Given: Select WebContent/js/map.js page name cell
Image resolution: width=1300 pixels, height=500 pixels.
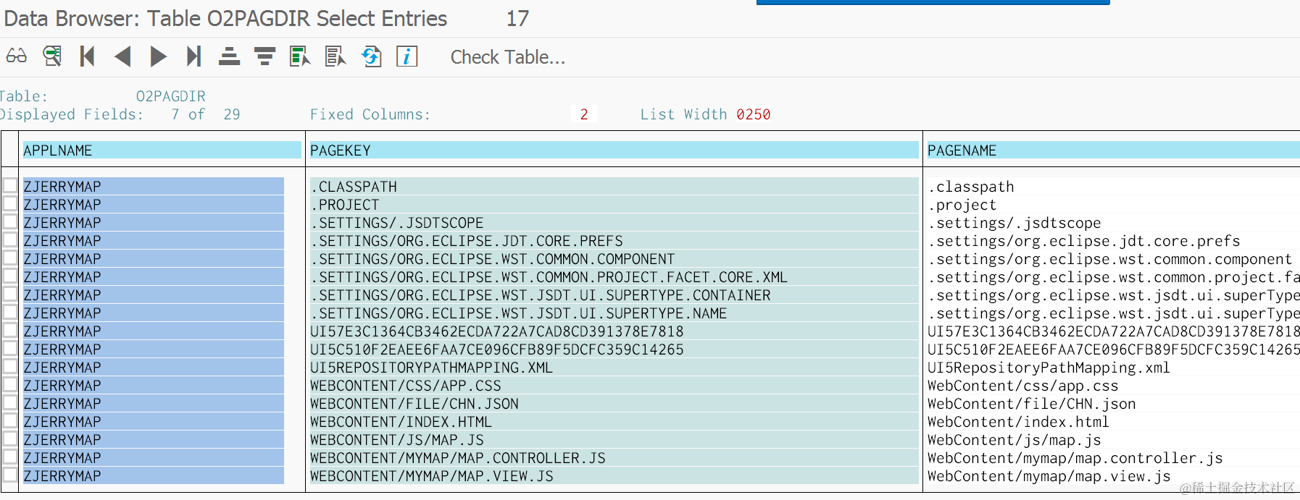Looking at the screenshot, I should [1113, 440].
